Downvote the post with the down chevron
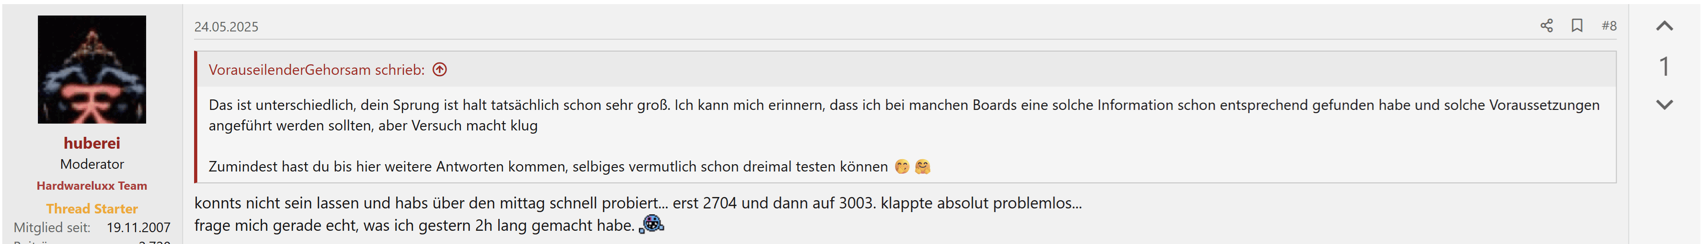This screenshot has height=244, width=1707. (1665, 104)
